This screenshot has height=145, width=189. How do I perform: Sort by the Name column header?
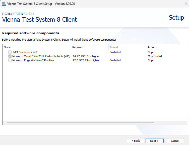pos(37,47)
